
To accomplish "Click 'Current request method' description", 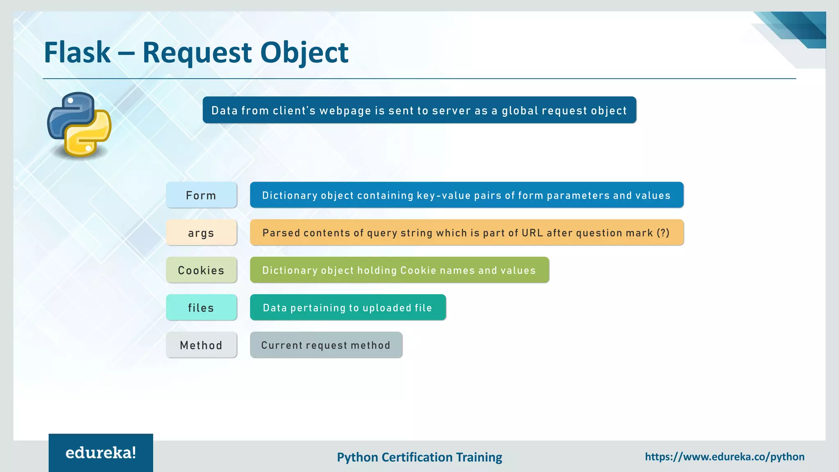I will pyautogui.click(x=326, y=345).
